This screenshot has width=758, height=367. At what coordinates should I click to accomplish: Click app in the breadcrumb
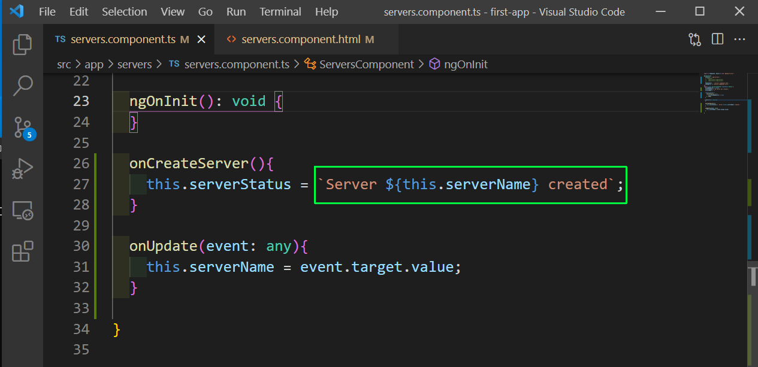pyautogui.click(x=94, y=64)
